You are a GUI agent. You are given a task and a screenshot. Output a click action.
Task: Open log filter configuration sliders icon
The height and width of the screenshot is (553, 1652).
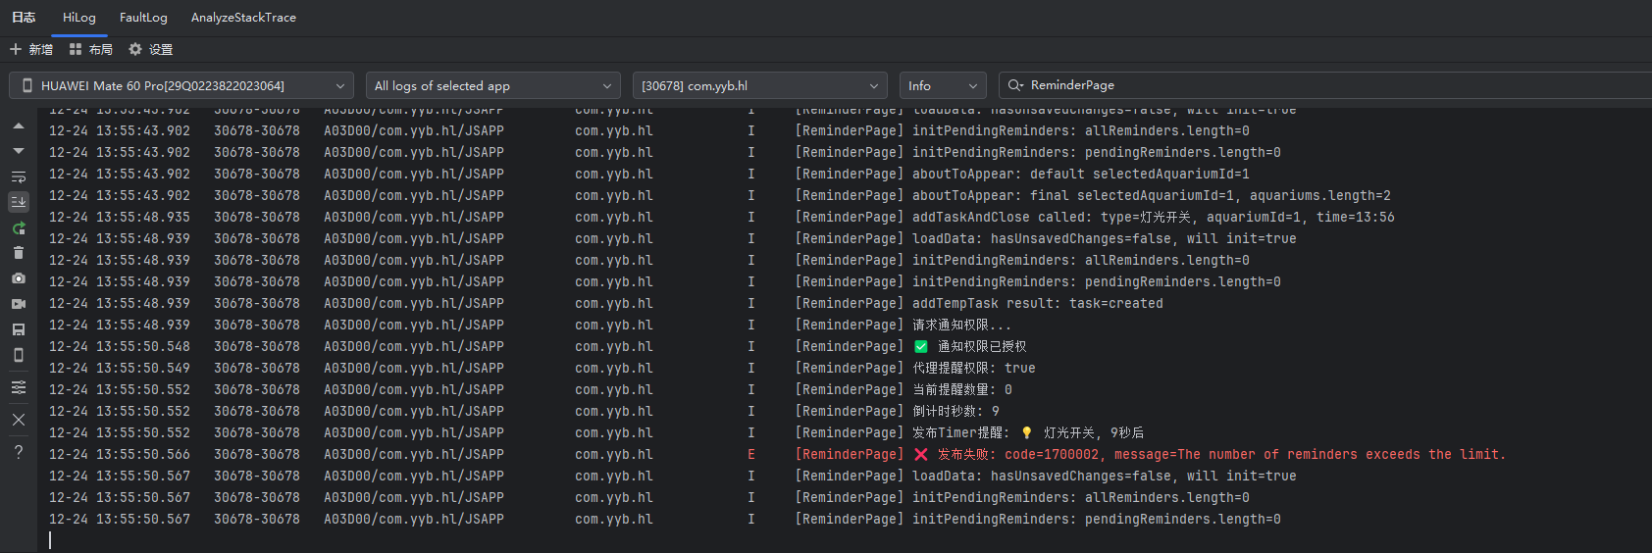click(x=19, y=387)
